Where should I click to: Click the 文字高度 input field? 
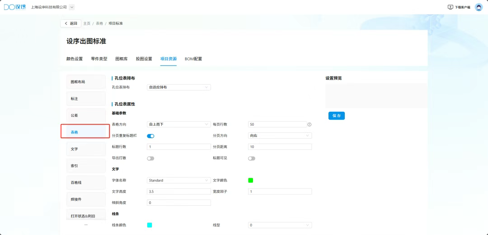pos(178,192)
